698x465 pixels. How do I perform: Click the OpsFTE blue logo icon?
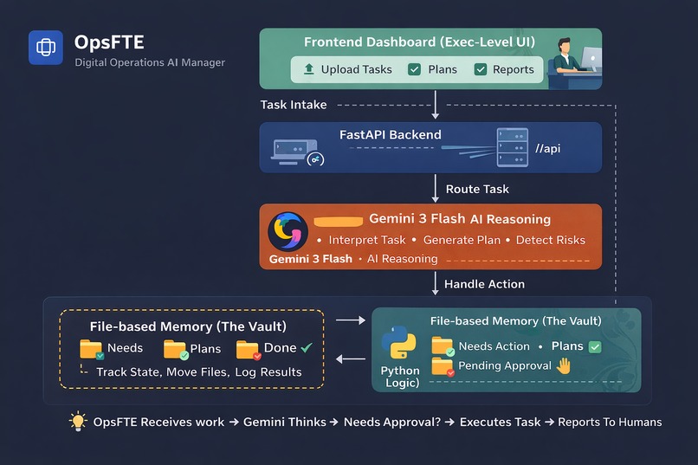tap(46, 48)
